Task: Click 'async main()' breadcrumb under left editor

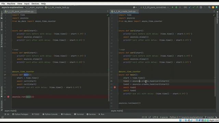Action: tap(11, 111)
